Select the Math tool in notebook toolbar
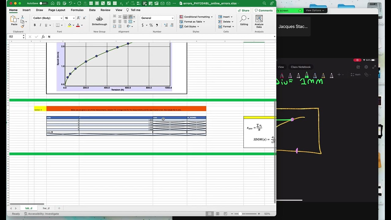The image size is (391, 220). [x=356, y=75]
